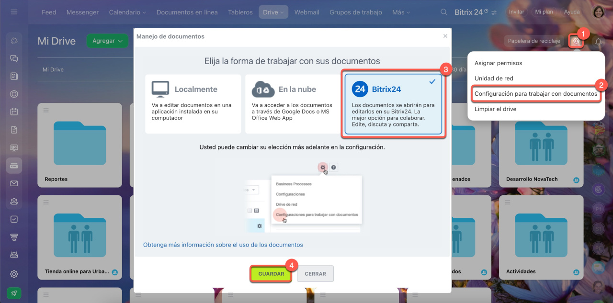This screenshot has width=613, height=303.
Task: Open Papelera de reciclaje
Action: click(534, 41)
